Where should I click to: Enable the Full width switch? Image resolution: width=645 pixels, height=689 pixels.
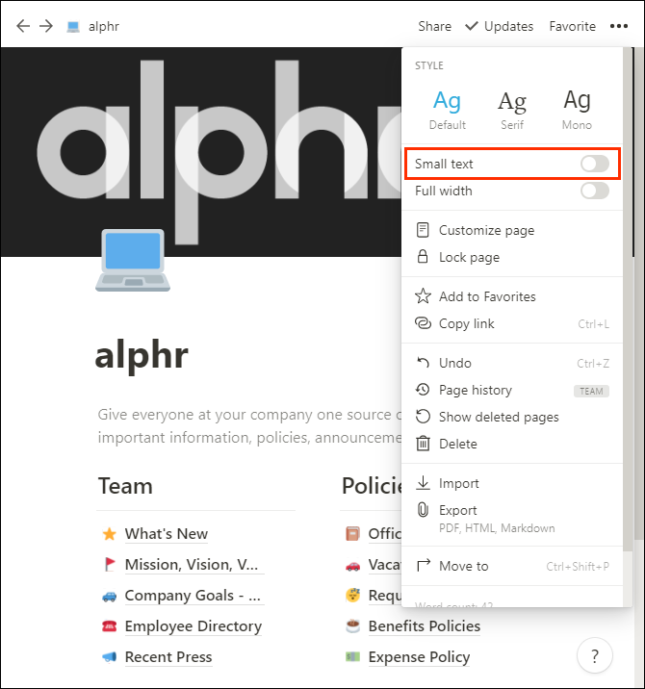[x=594, y=191]
